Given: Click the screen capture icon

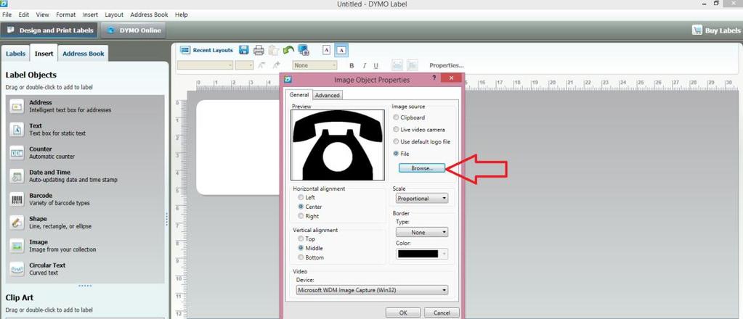Looking at the screenshot, I should pos(304,50).
